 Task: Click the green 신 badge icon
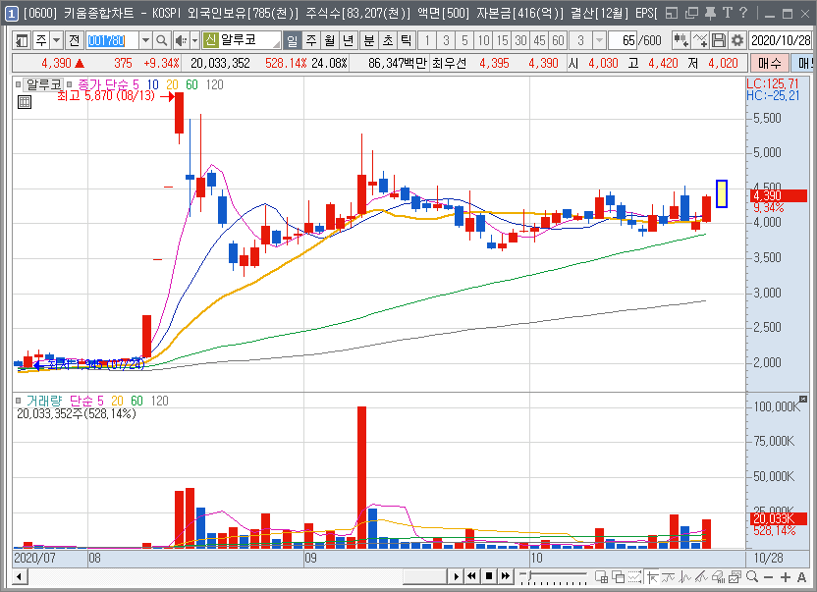pyautogui.click(x=210, y=40)
